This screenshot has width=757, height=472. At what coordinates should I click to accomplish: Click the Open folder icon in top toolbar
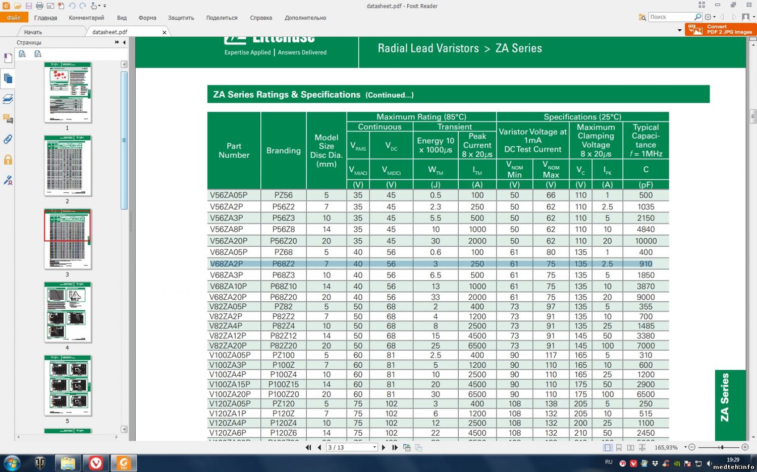[18, 6]
